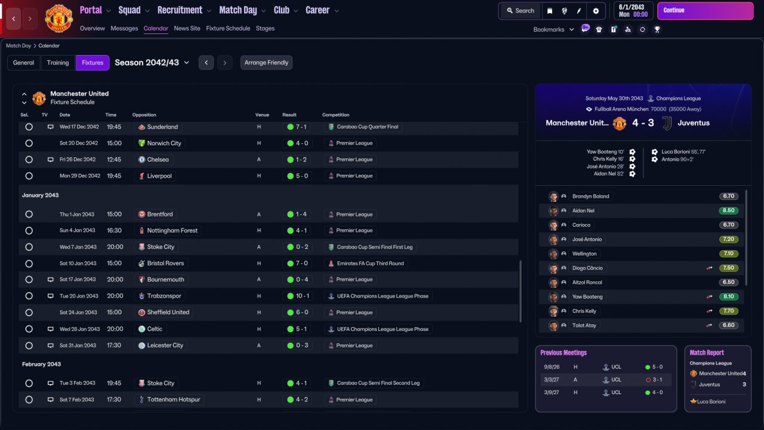Switch to the General tab
The height and width of the screenshot is (430, 764).
coord(24,63)
